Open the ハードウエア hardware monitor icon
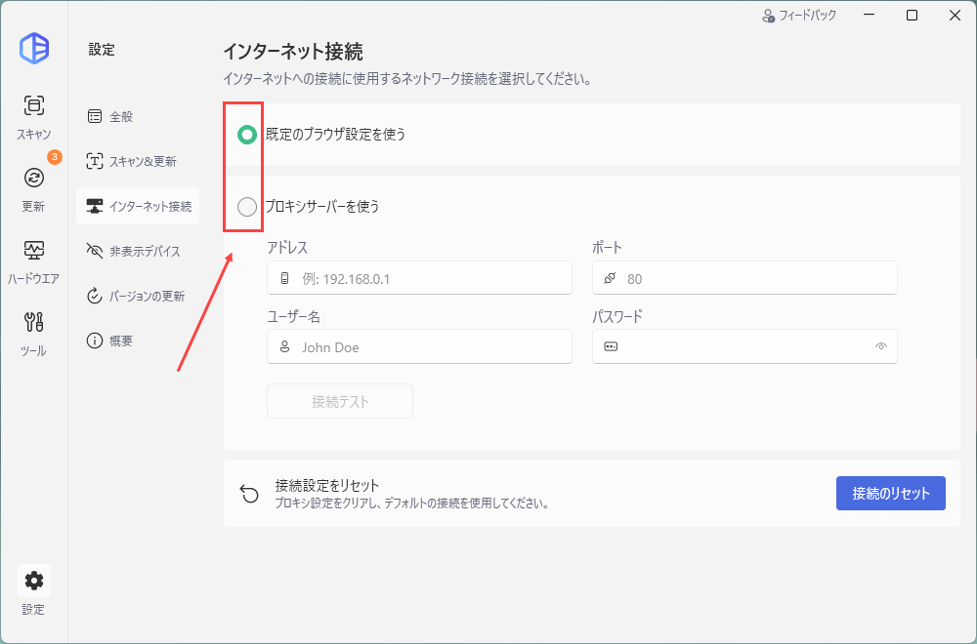 pos(33,250)
